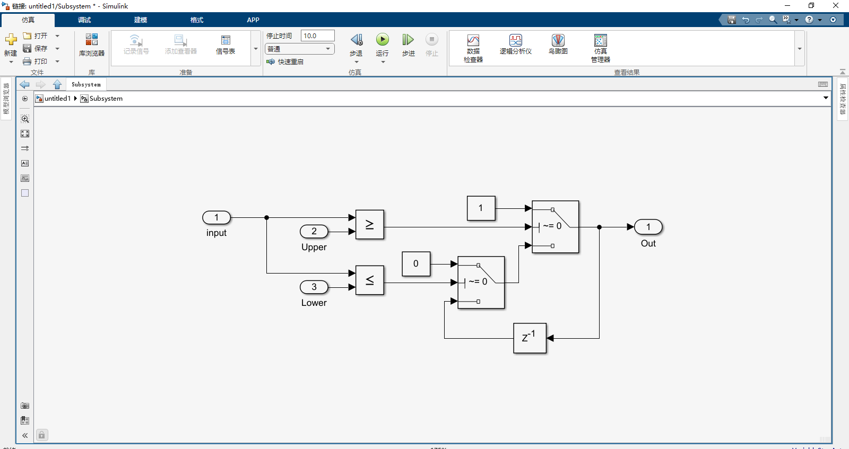Click the Step Back (步退) icon
849x449 pixels.
357,40
